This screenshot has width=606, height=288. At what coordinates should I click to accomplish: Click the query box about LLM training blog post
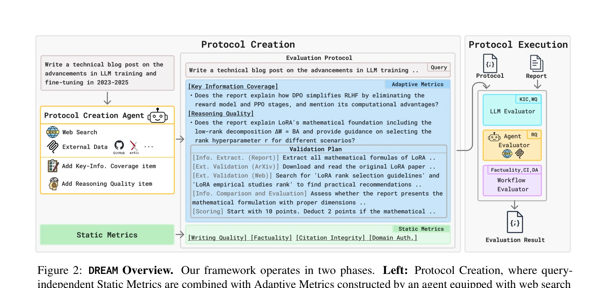(107, 73)
